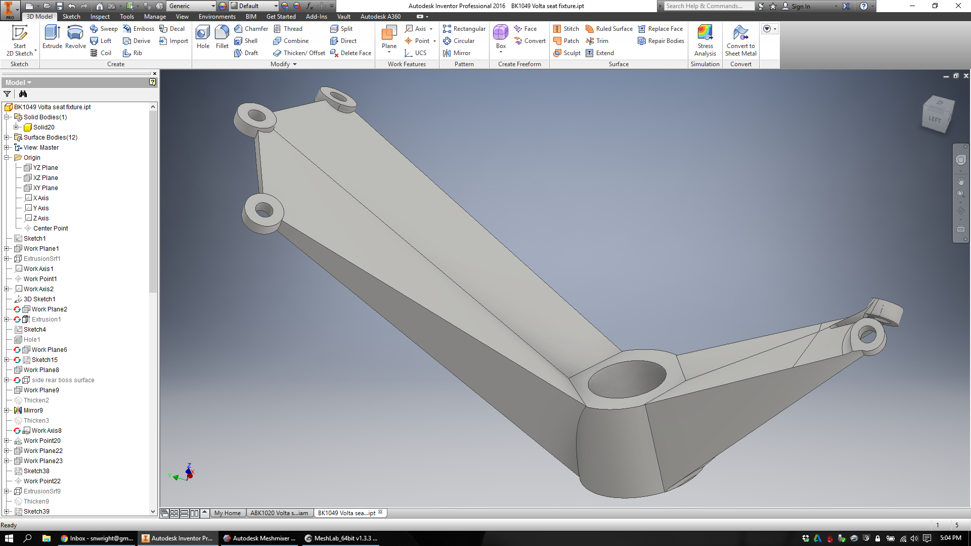971x546 pixels.
Task: Select the Emboss tool
Action: [x=139, y=29]
